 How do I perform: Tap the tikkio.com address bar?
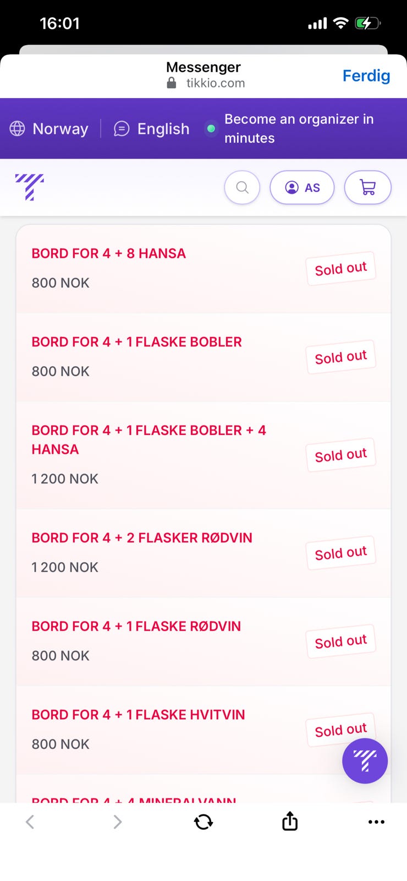click(x=206, y=83)
